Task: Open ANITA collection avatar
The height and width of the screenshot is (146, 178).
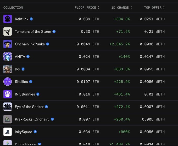Action: (x=8, y=56)
